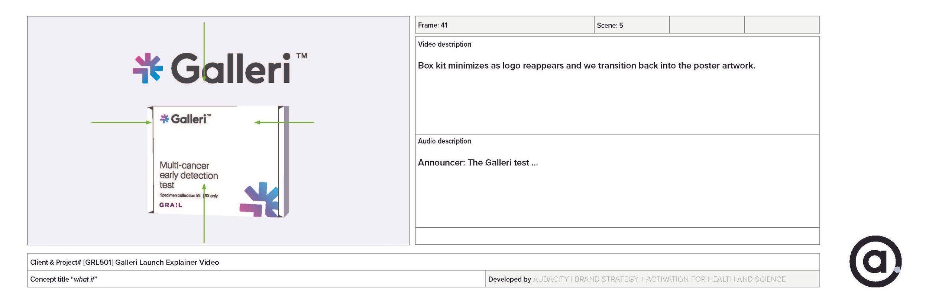This screenshot has height=300, width=929.
Task: Click the 'Developed by AUDACITY' credit line
Action: [637, 279]
